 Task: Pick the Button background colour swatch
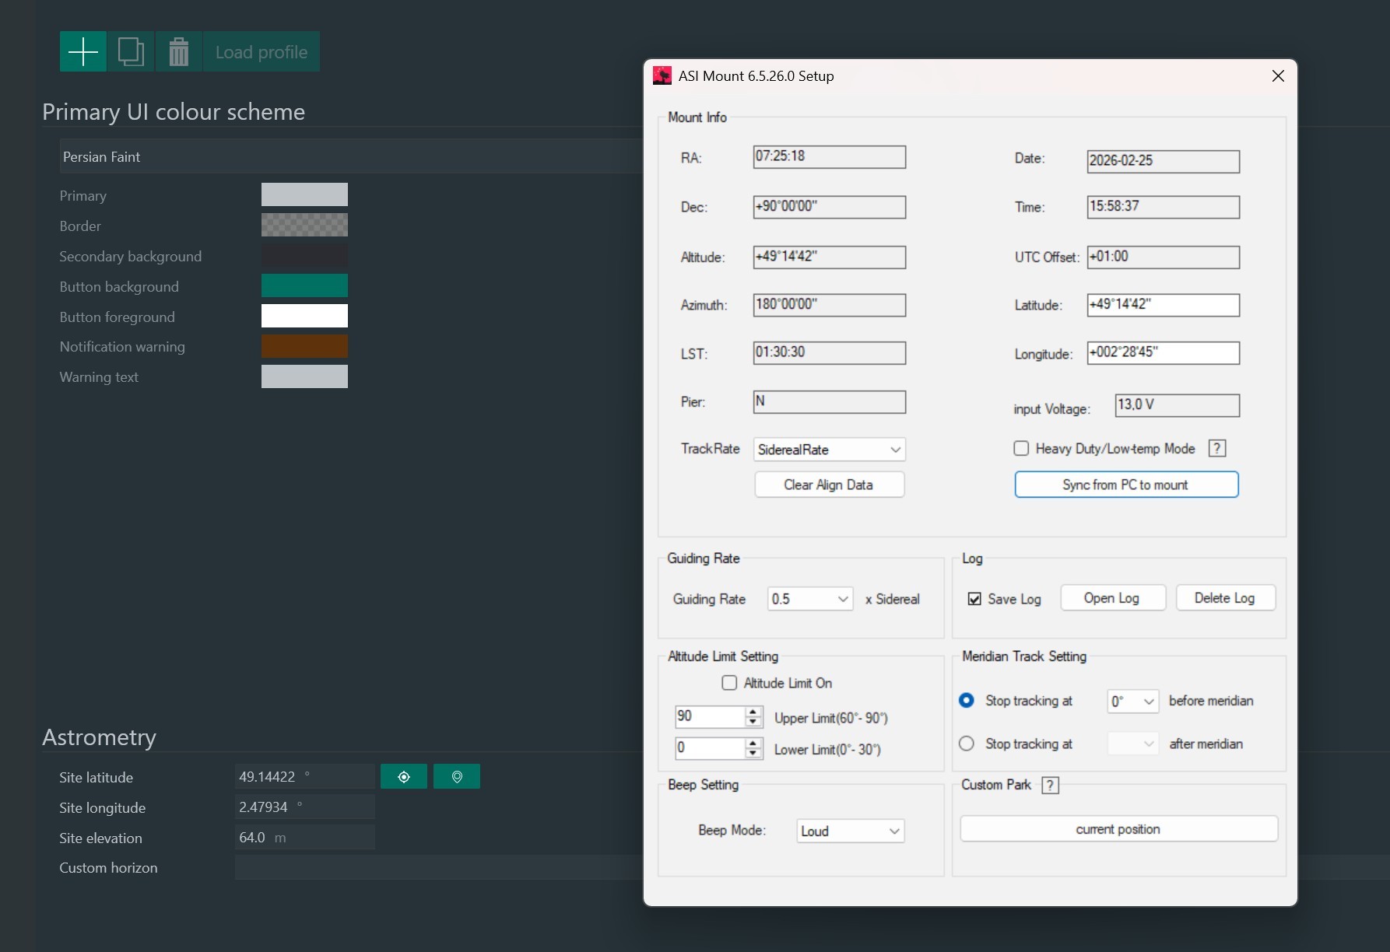pyautogui.click(x=304, y=285)
